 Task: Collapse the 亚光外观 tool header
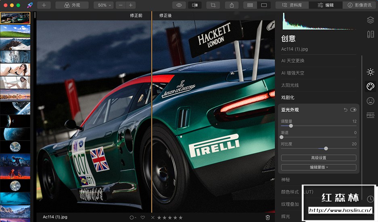[290, 110]
